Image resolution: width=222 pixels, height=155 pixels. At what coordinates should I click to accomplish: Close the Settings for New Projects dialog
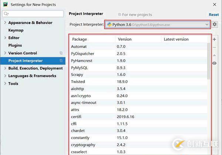(x=215, y=4)
